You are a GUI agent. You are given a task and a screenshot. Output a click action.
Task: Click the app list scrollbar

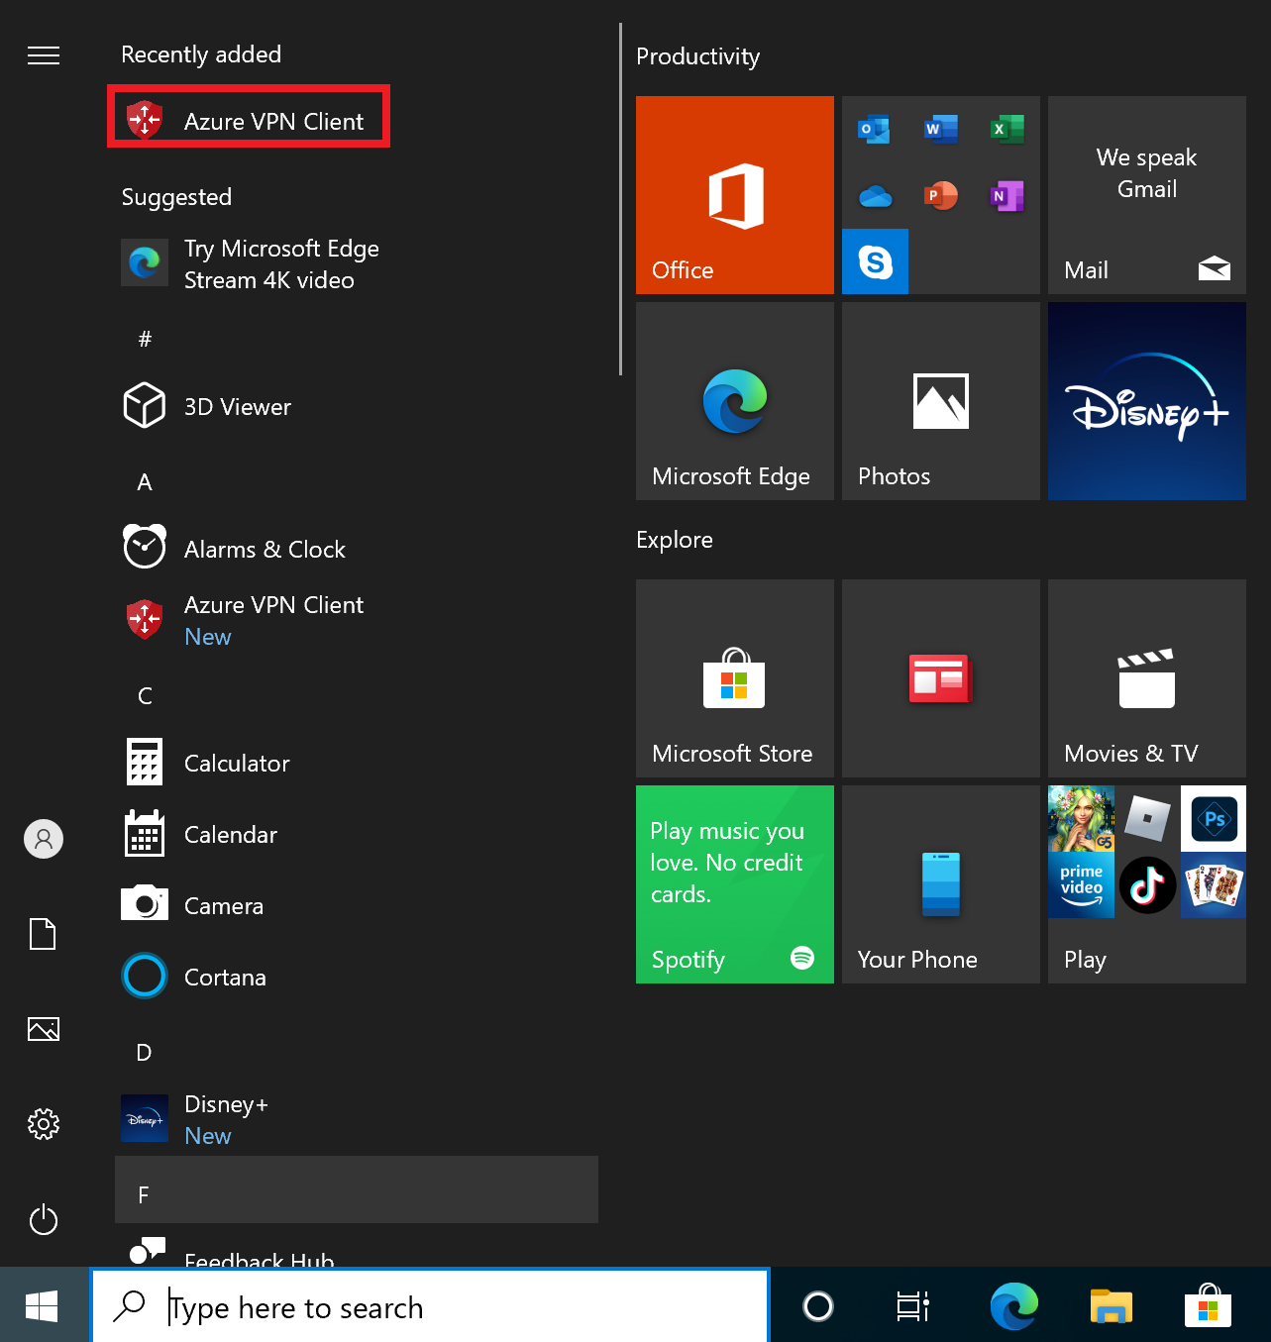click(620, 199)
